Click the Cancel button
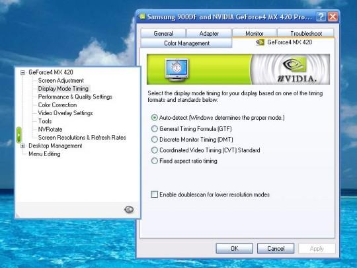This screenshot has height=268, width=357. pyautogui.click(x=276, y=248)
